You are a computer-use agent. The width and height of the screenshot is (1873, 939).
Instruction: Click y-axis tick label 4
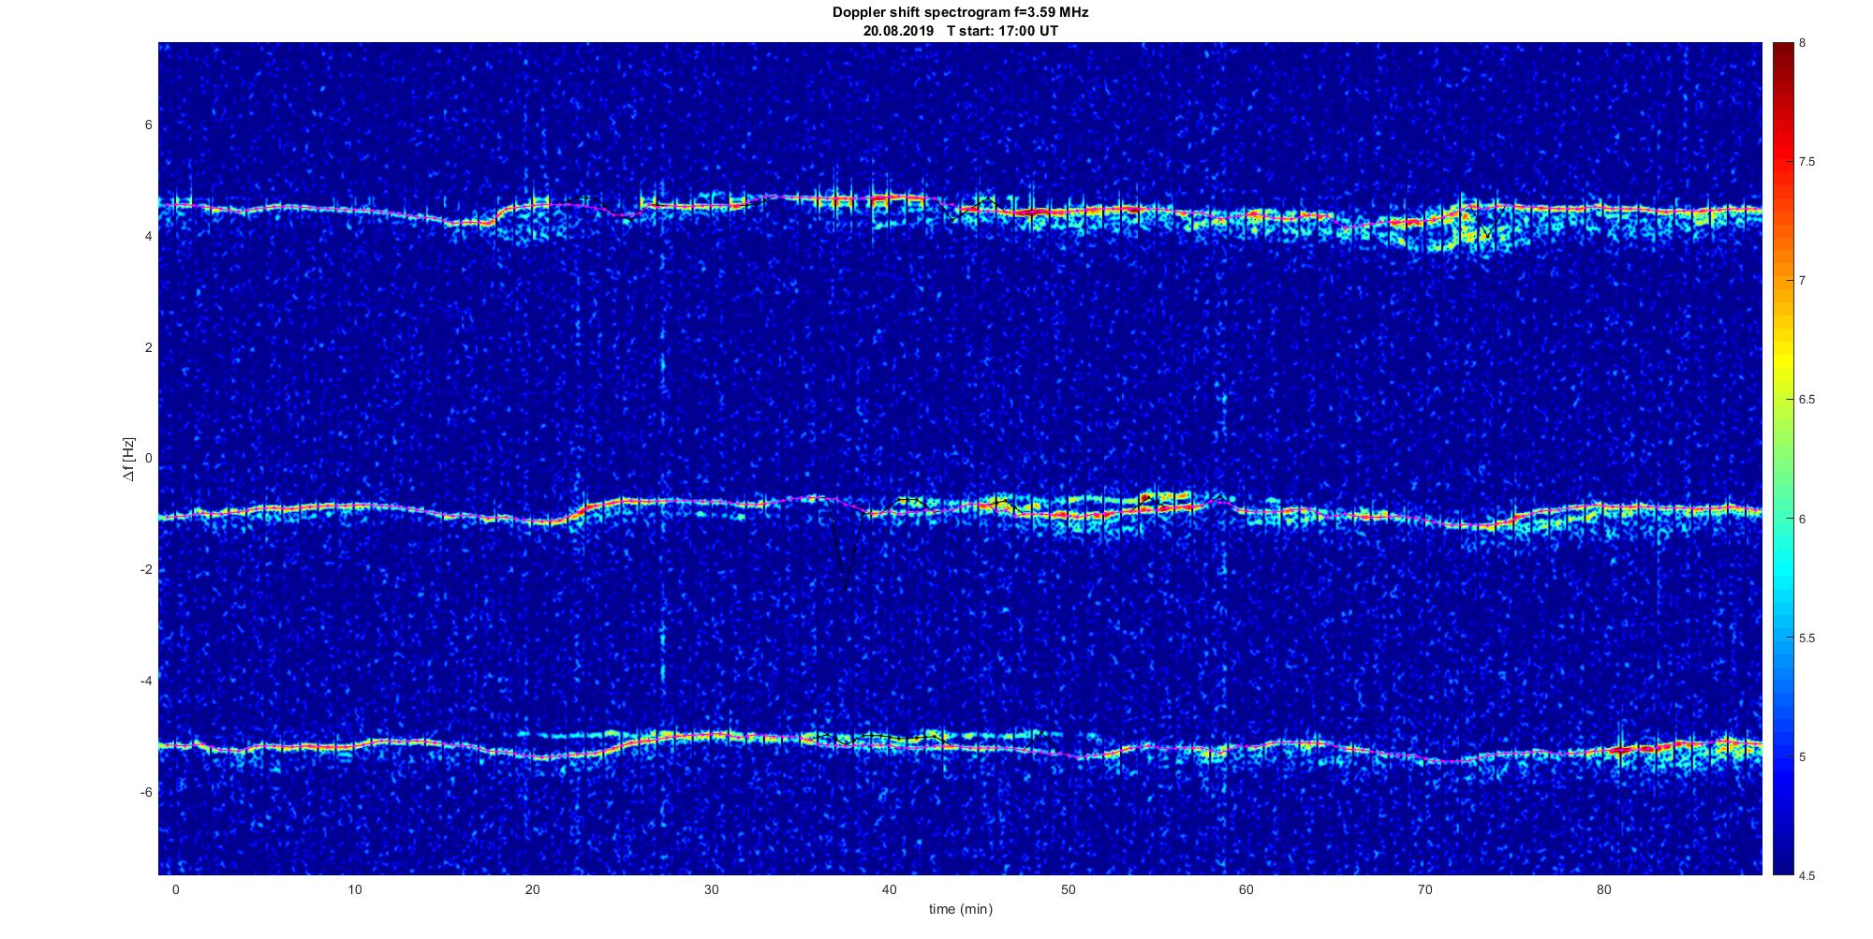(148, 237)
